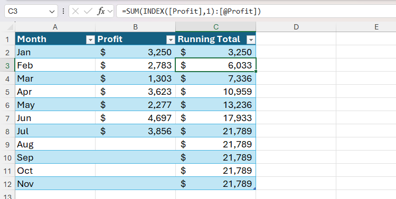Click the Enter checkmark icon in formula bar
The image size is (396, 199).
tap(88, 12)
